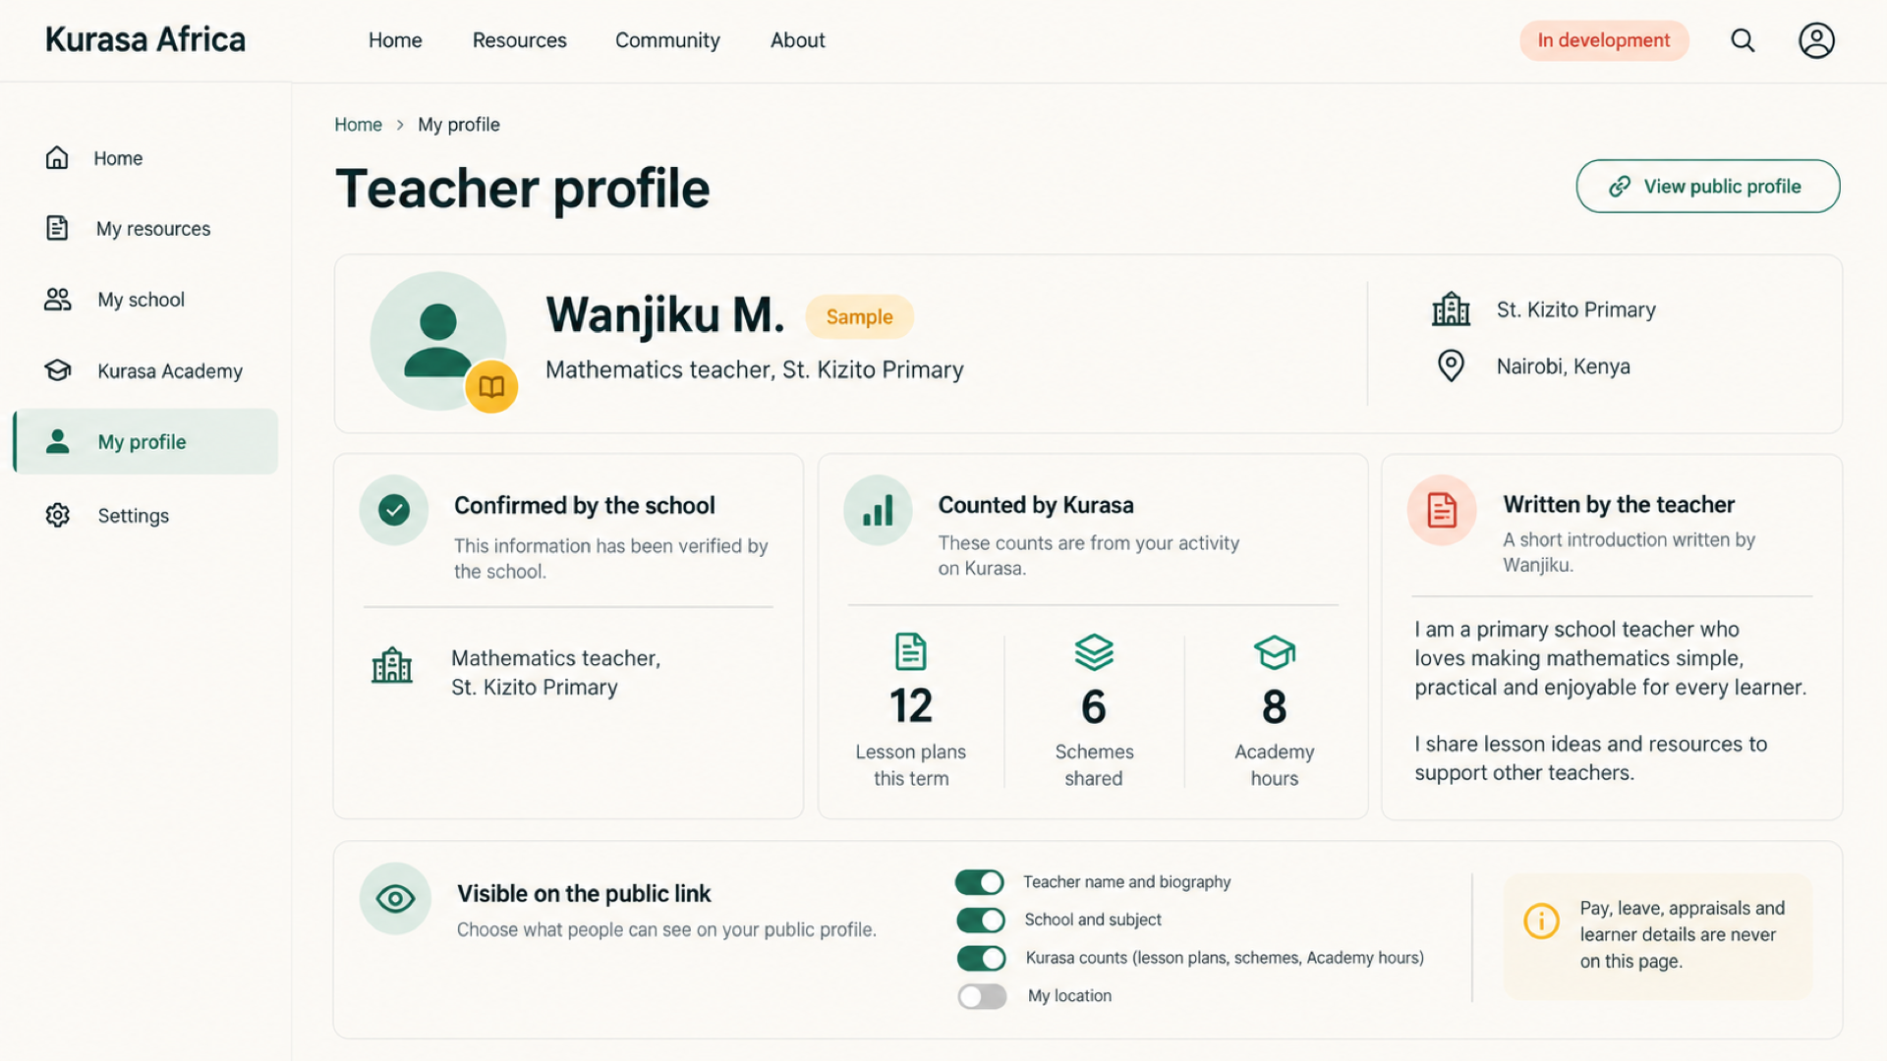Follow the Home breadcrumb link

click(358, 125)
